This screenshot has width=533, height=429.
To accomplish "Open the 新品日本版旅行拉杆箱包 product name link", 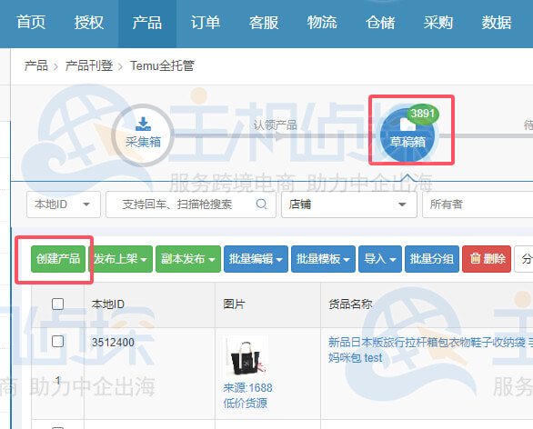I will click(x=430, y=350).
